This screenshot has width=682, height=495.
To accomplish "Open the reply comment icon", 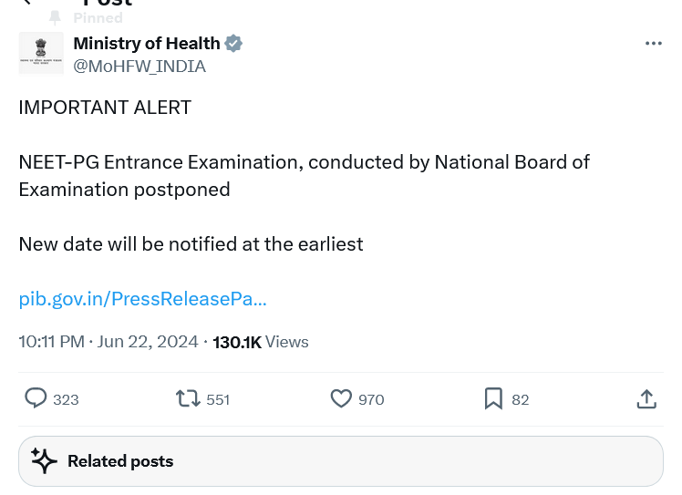I will 36,398.
